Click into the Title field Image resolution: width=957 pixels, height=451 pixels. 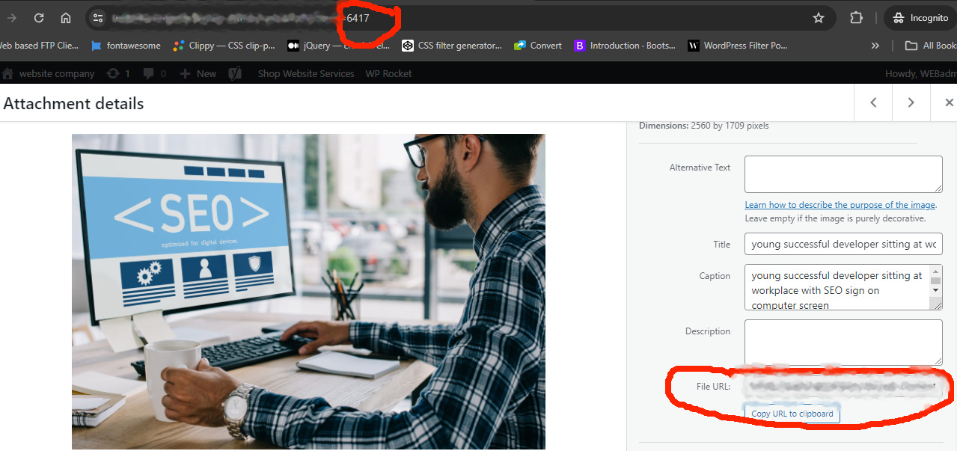[x=843, y=244]
